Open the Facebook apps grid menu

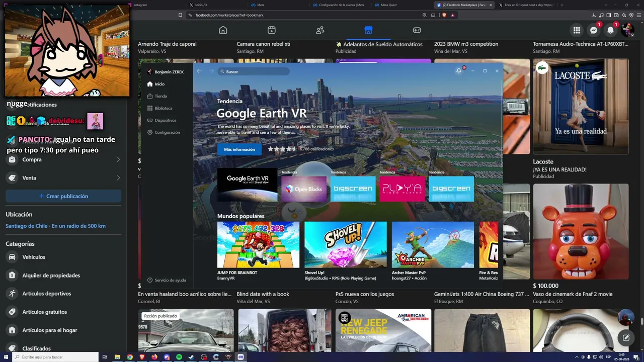[x=577, y=30]
